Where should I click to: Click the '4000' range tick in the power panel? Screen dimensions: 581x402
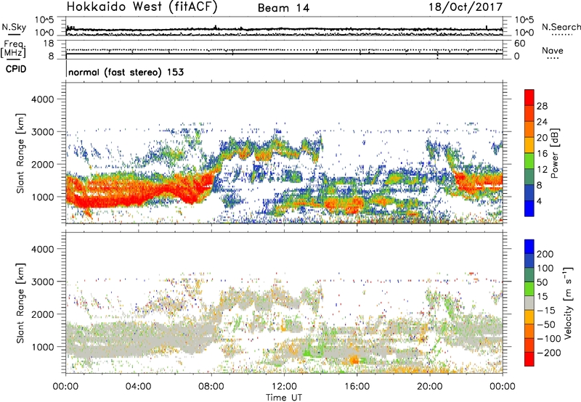(43, 99)
